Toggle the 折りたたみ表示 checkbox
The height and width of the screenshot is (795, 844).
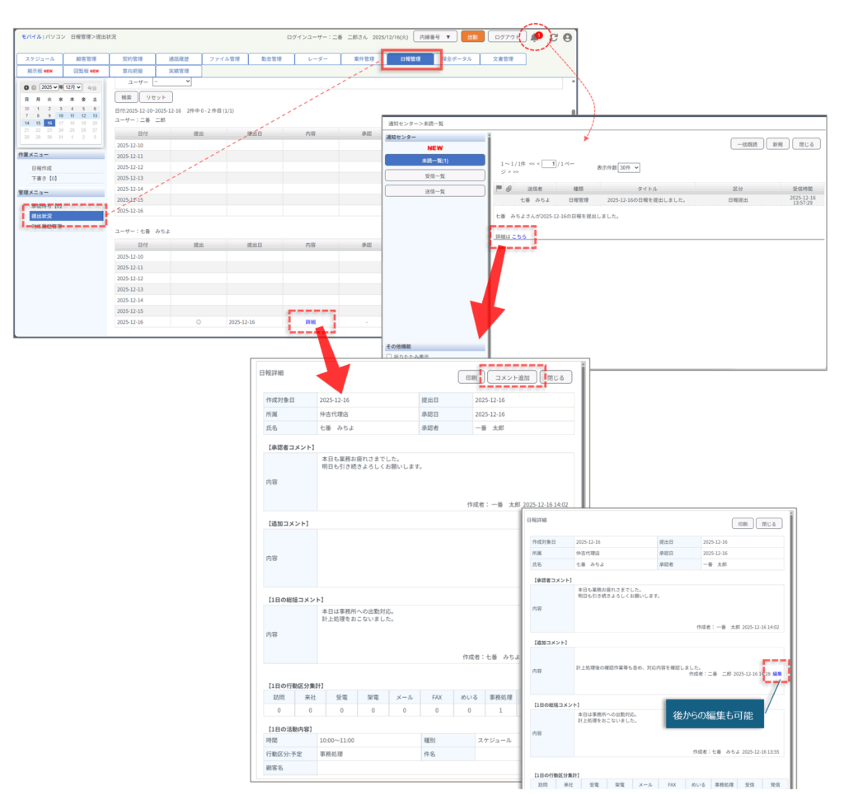pyautogui.click(x=389, y=357)
